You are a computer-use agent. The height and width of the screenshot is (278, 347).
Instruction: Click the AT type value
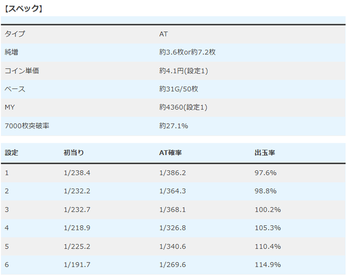[163, 34]
